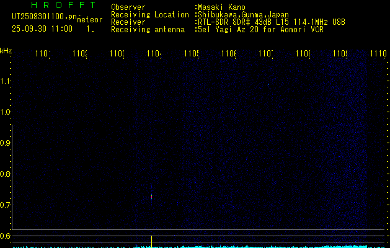Screen dimensions: 390x248
Task: Click the 0.8 kHz axis label
Action: (5, 174)
